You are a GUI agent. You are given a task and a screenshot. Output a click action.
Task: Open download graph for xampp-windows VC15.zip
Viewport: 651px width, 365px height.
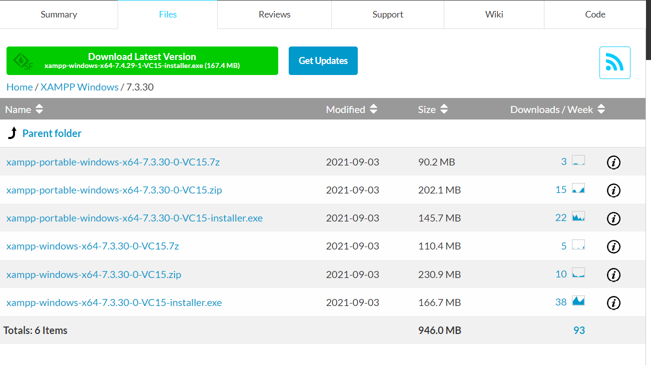(578, 273)
